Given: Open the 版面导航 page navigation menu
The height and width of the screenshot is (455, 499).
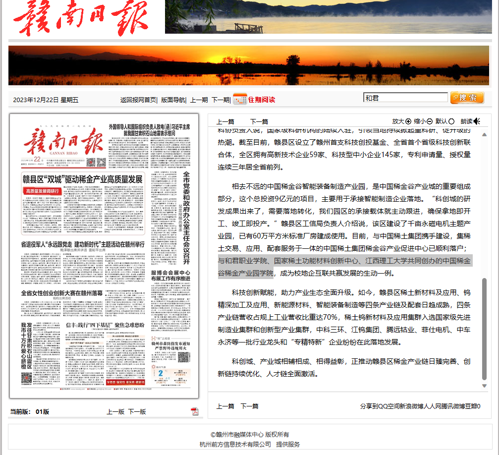Looking at the screenshot, I should point(172,100).
